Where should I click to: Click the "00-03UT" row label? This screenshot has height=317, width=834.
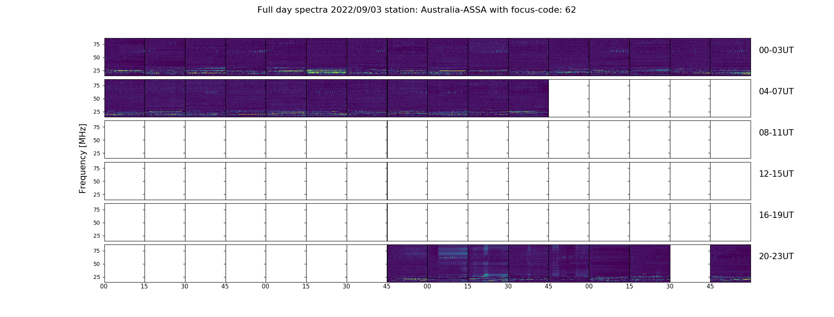[x=776, y=50]
